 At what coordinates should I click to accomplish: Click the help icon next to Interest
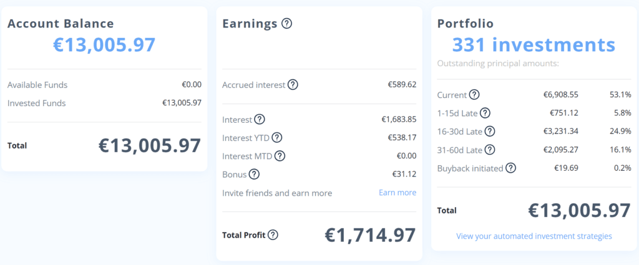point(260,119)
